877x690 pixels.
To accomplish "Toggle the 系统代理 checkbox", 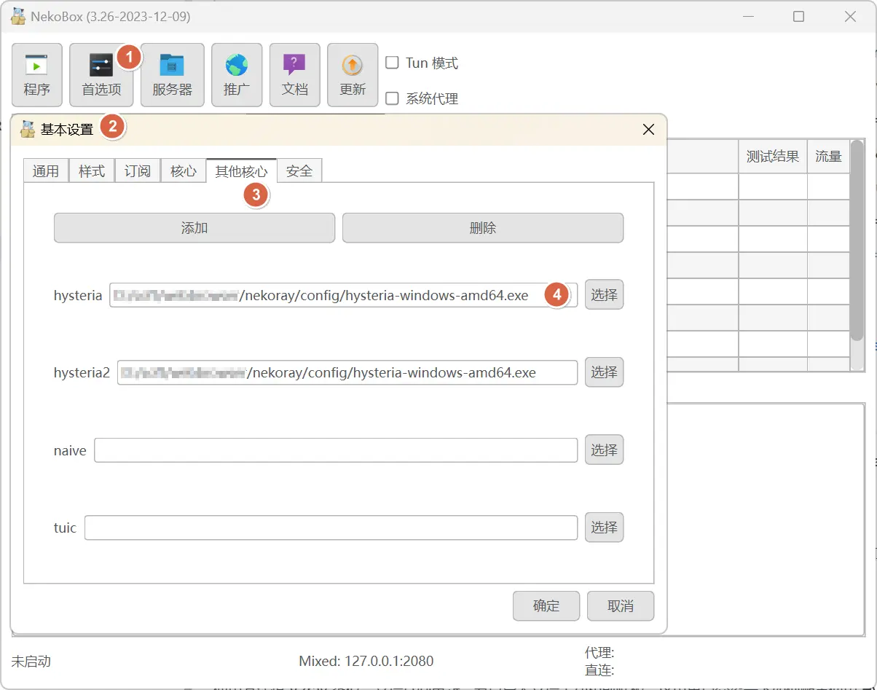I will click(x=392, y=98).
